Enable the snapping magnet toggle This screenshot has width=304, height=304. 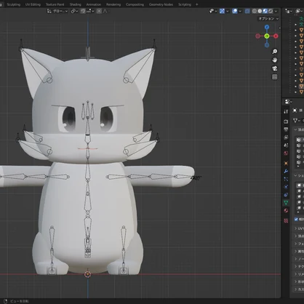pyautogui.click(x=83, y=11)
